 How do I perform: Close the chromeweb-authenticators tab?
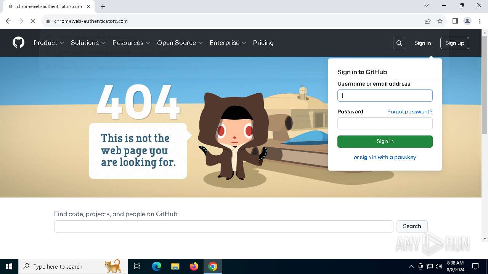(89, 6)
